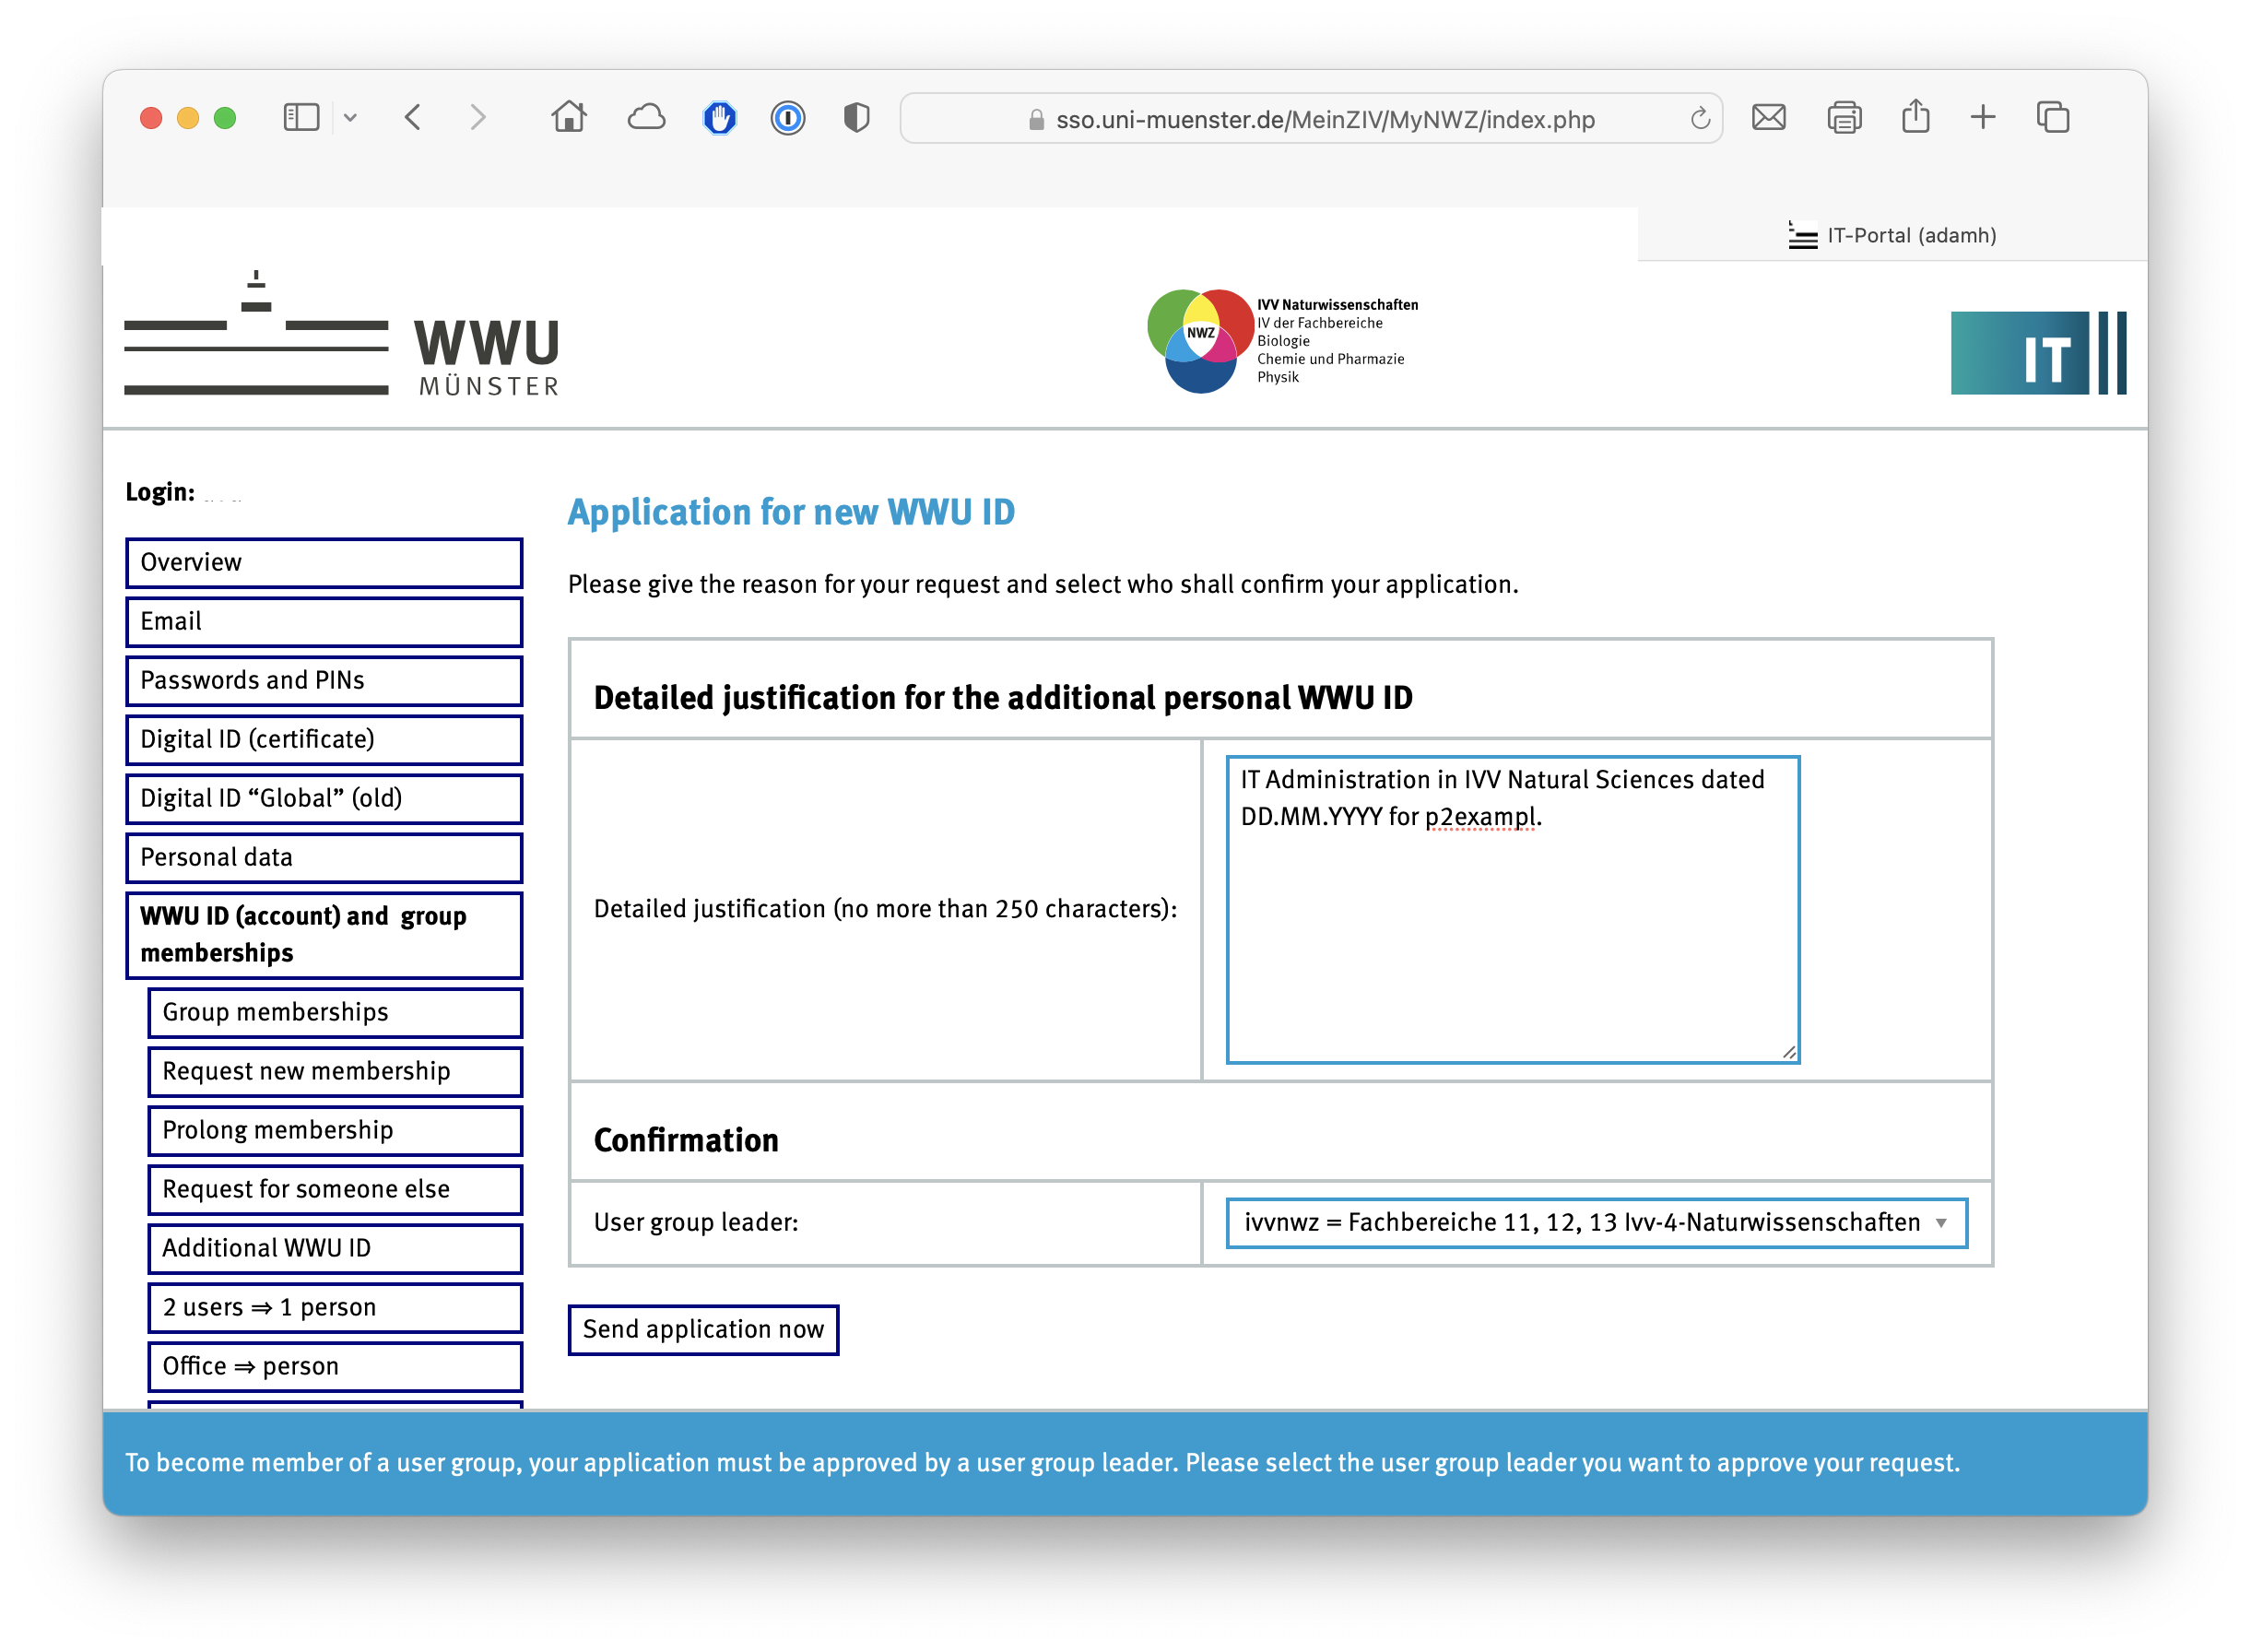Click the printer icon in toolbar
2251x1652 pixels.
[x=1844, y=118]
